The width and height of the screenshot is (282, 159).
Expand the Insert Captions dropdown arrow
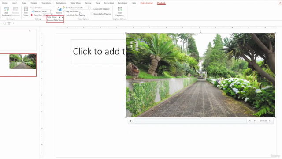(x=124, y=15)
